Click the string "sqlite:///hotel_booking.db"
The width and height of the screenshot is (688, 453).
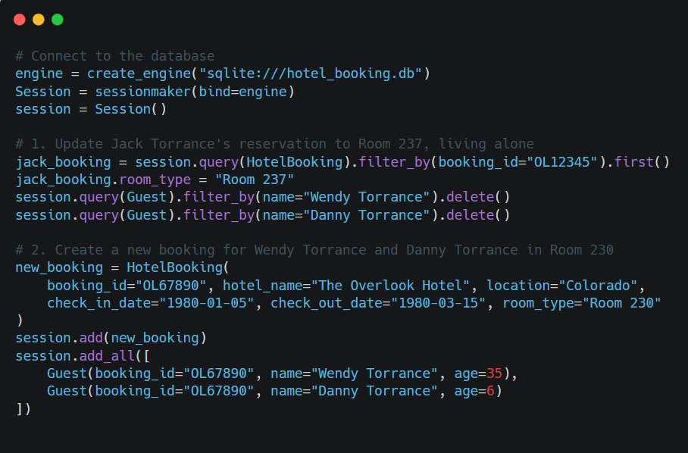[x=311, y=73]
